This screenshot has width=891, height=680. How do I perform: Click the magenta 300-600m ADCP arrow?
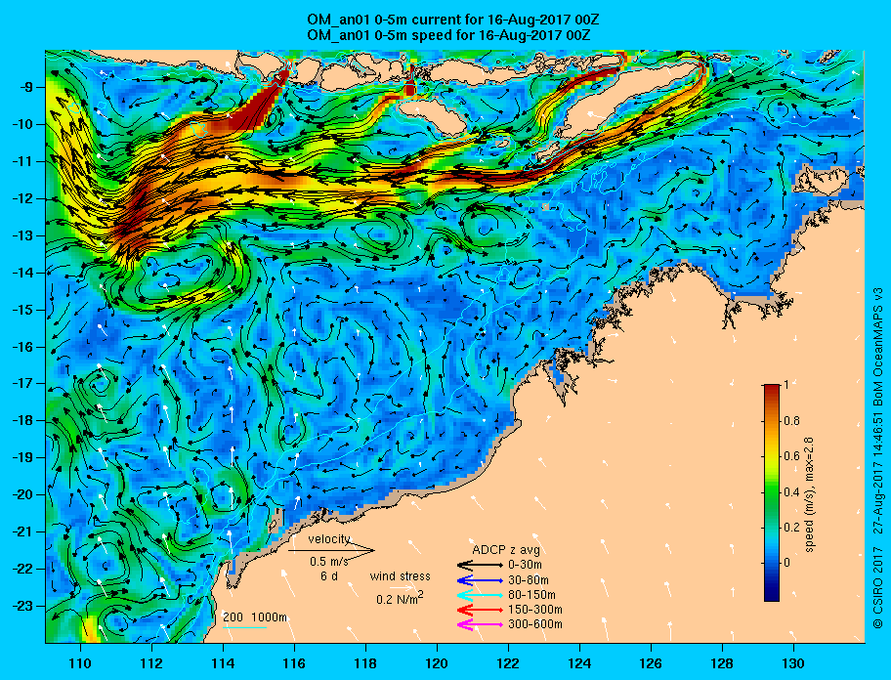point(480,625)
